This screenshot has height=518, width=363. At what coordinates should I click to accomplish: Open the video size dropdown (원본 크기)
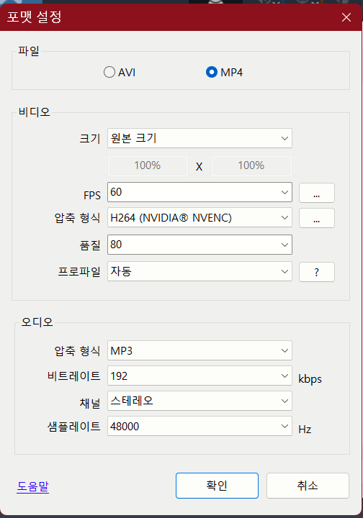[x=200, y=138]
